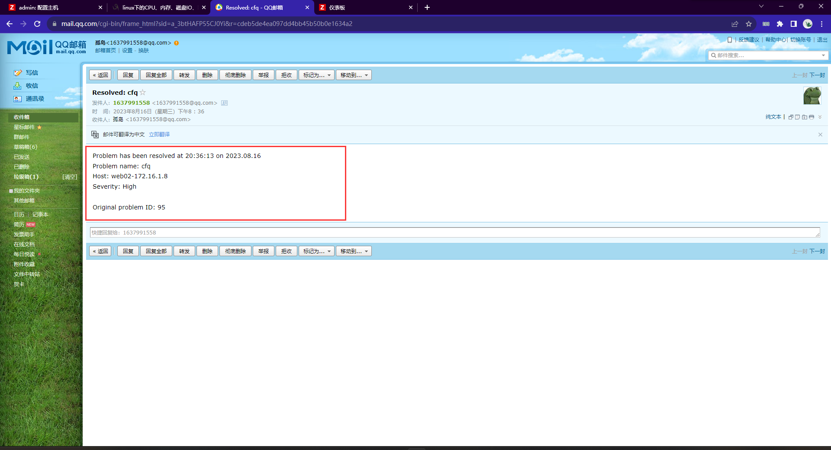Image resolution: width=831 pixels, height=450 pixels.
Task: Open Sent (已发送) folder
Action: pyautogui.click(x=22, y=157)
